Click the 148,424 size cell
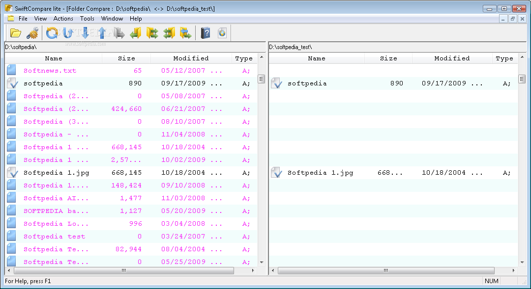Viewport: 531px width, 289px height. coord(126,185)
